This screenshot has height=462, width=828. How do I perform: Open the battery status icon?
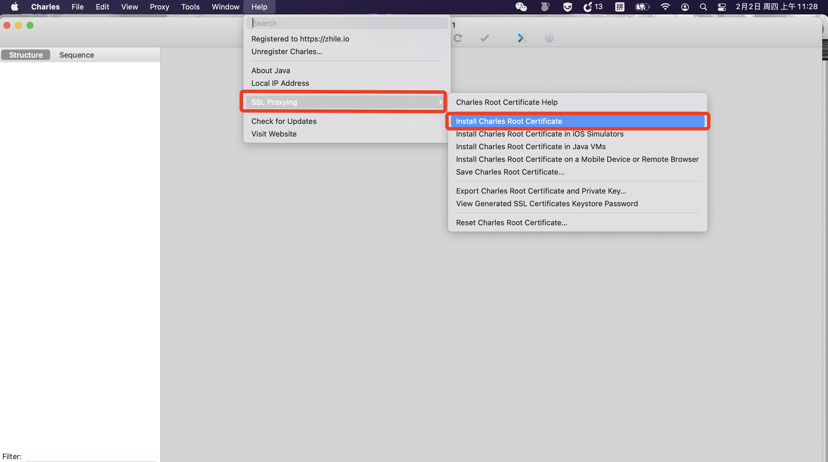point(642,7)
